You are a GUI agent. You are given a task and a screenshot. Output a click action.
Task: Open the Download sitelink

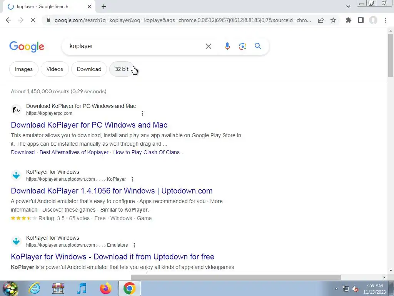click(x=23, y=152)
